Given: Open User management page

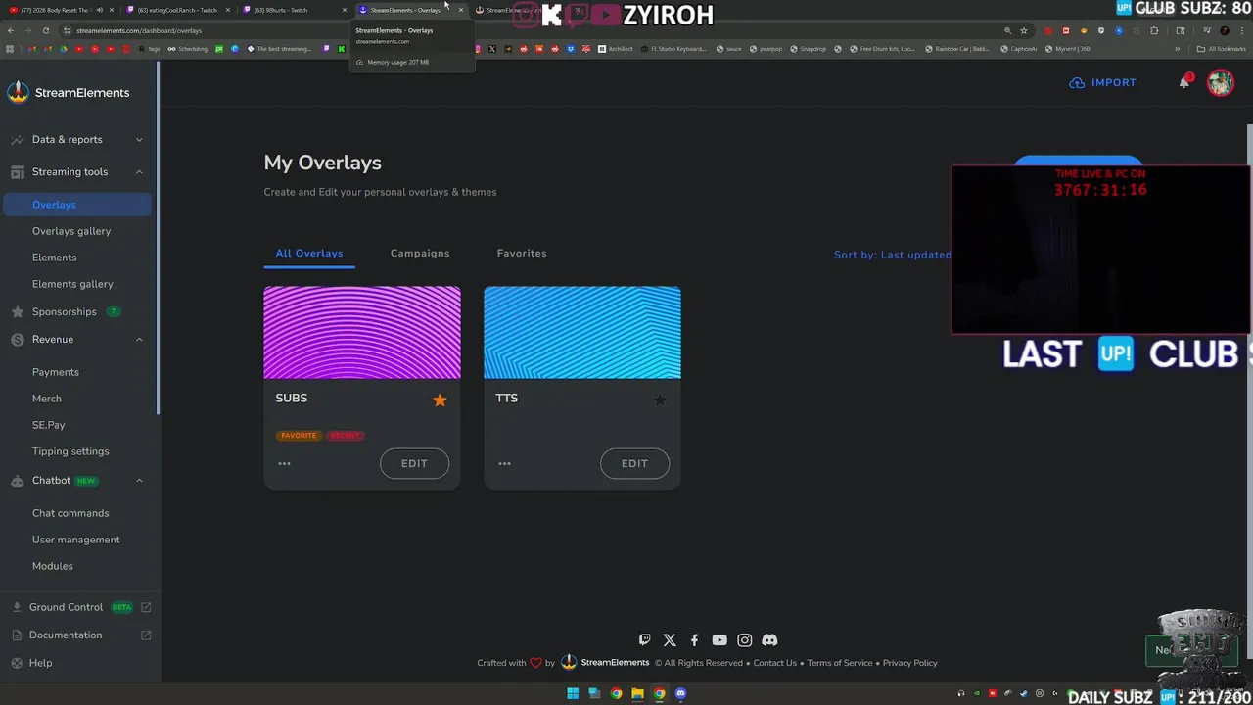Looking at the screenshot, I should 75,540.
